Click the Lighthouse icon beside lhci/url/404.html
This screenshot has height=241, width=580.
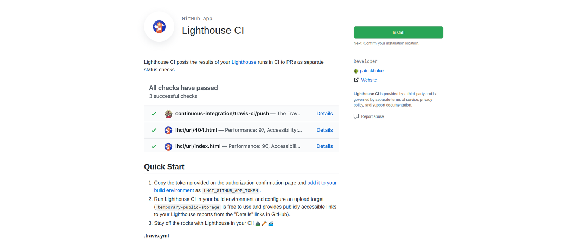pos(168,130)
